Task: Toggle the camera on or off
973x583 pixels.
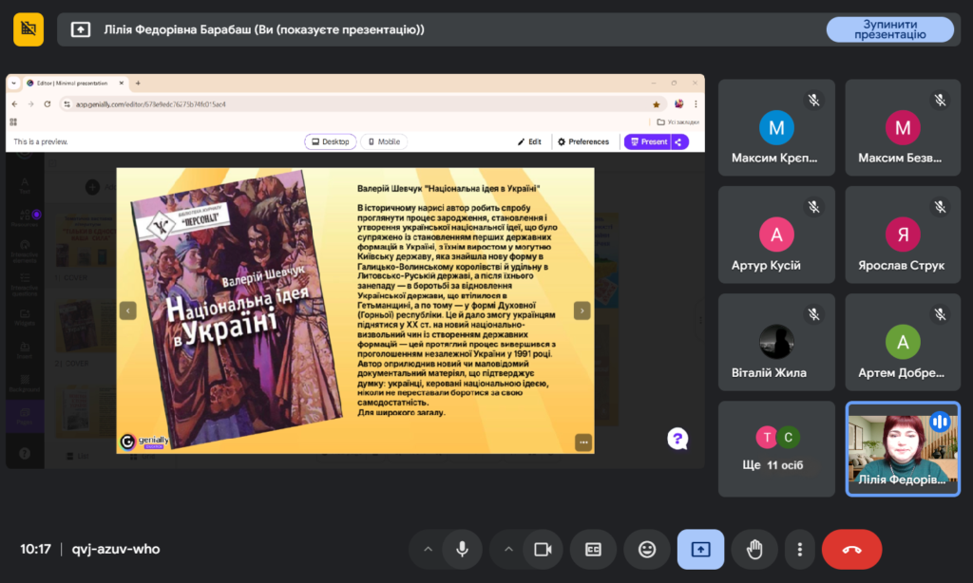Action: point(543,549)
